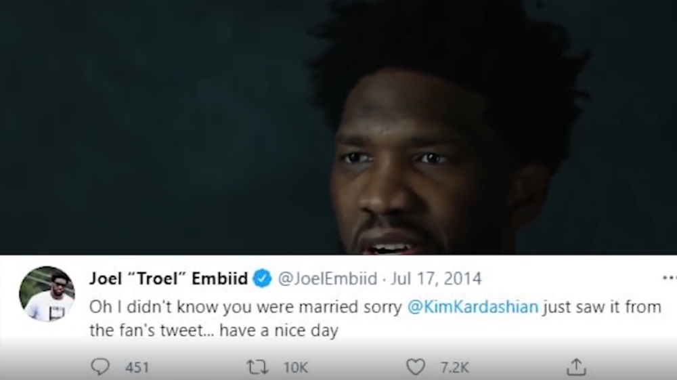
Task: Click the 10K retweets count
Action: click(x=295, y=368)
